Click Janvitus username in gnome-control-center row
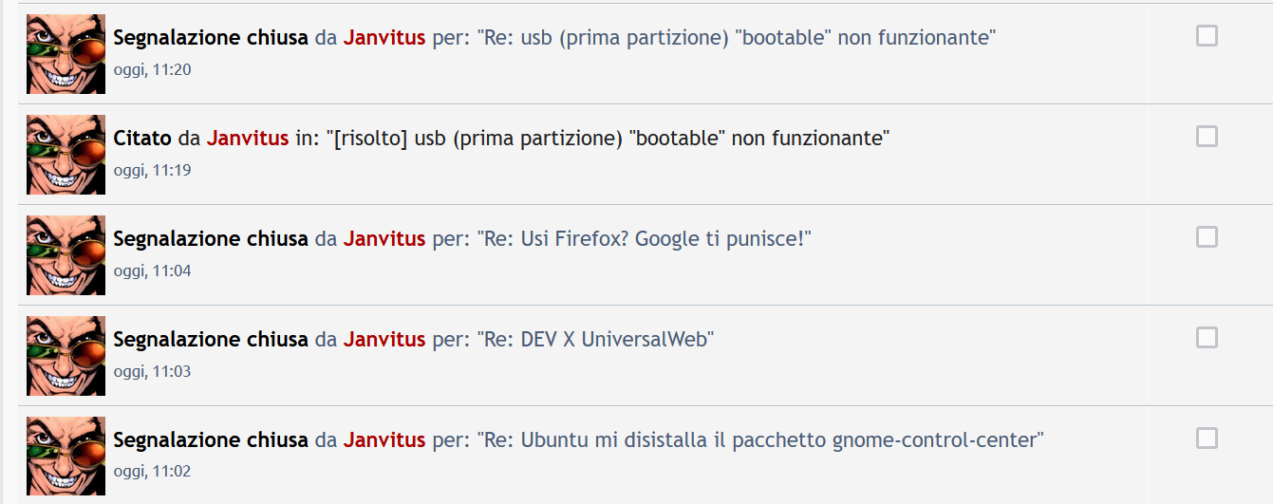 point(384,440)
